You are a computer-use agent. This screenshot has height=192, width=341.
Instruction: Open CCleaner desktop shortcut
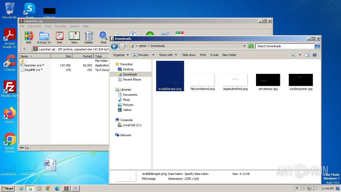point(10,63)
